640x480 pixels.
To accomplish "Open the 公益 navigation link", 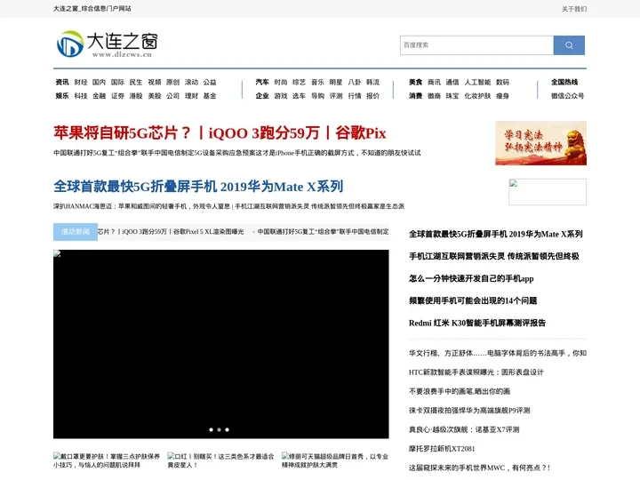I will [x=210, y=82].
